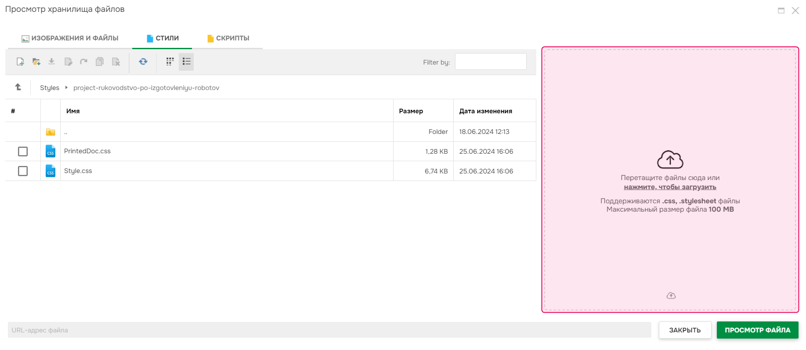Click the delete file toolbar icon
Viewport: 806px width, 350px height.
(x=116, y=62)
